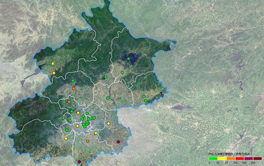
Task: Click the green legend swatch for 0–35
Action: (x=213, y=159)
